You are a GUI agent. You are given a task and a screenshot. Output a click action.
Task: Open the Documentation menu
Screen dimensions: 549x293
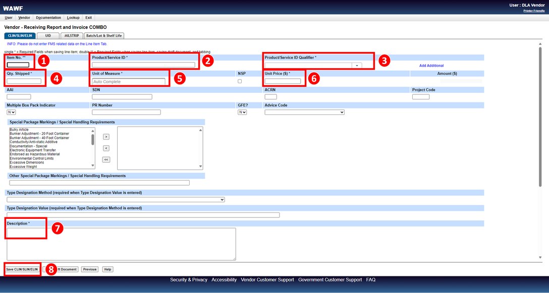click(48, 18)
